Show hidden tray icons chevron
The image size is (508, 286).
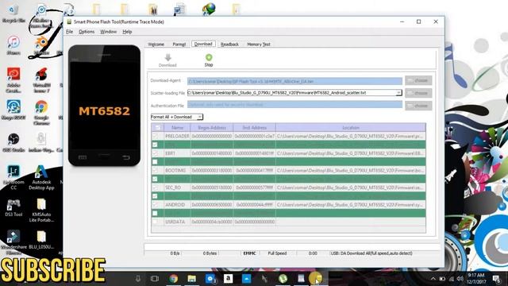pos(433,279)
